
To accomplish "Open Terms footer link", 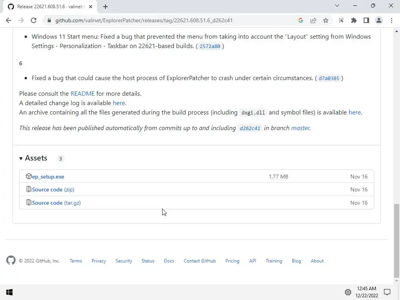I will [76, 261].
